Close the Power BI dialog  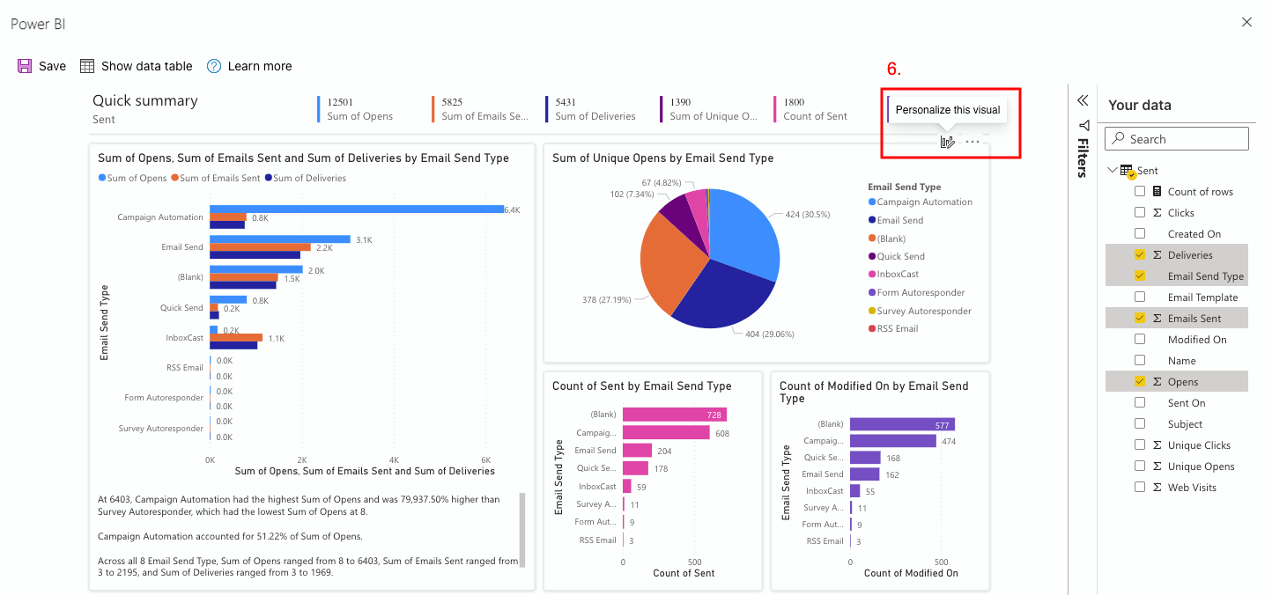pos(1246,22)
